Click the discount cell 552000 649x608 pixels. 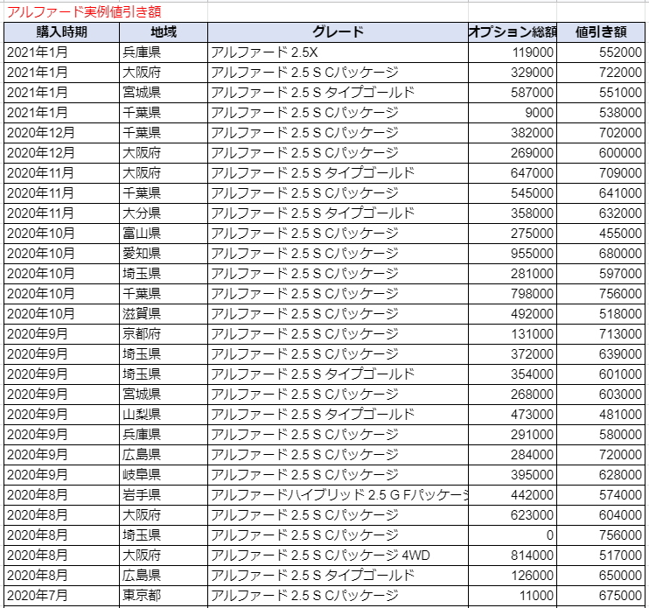601,52
